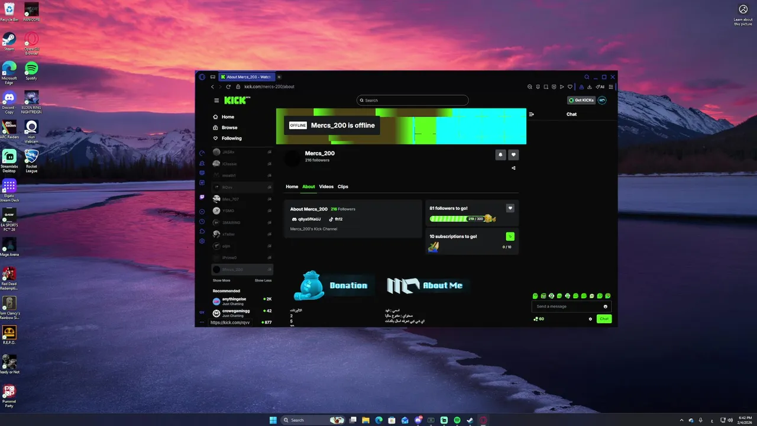Image resolution: width=757 pixels, height=426 pixels.
Task: Open Opera GX from taskbar
Action: point(483,420)
